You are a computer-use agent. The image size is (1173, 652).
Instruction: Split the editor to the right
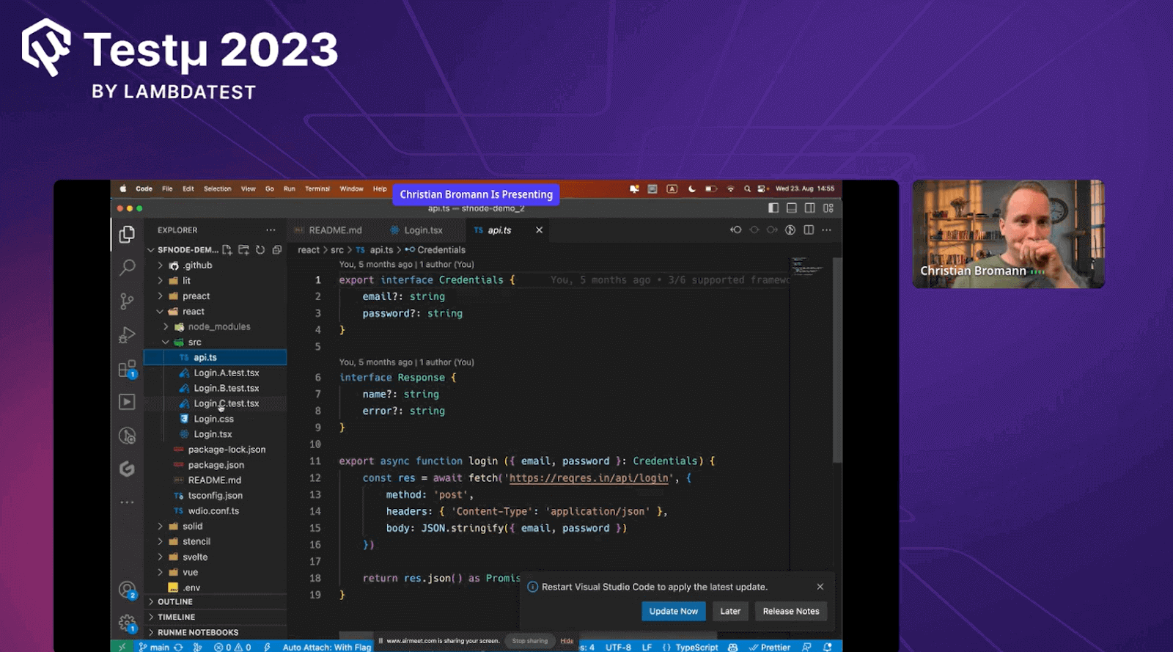click(x=809, y=230)
